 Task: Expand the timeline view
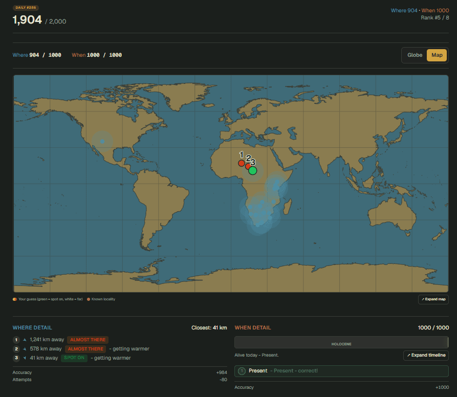pyautogui.click(x=426, y=355)
